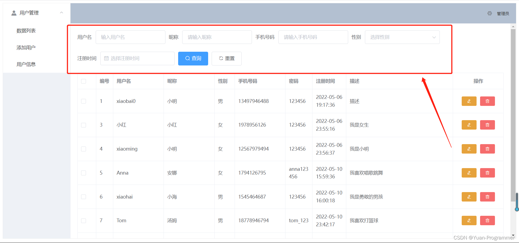The image size is (519, 243).
Task: Toggle the select-all checkbox in table header
Action: click(x=84, y=81)
